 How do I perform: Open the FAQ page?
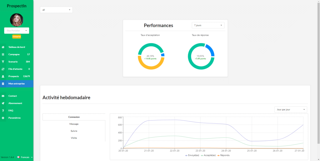pos(17,111)
